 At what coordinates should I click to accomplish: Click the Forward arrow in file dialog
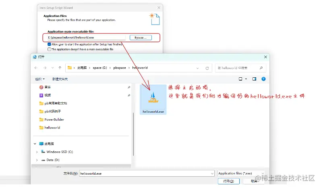tap(45, 68)
